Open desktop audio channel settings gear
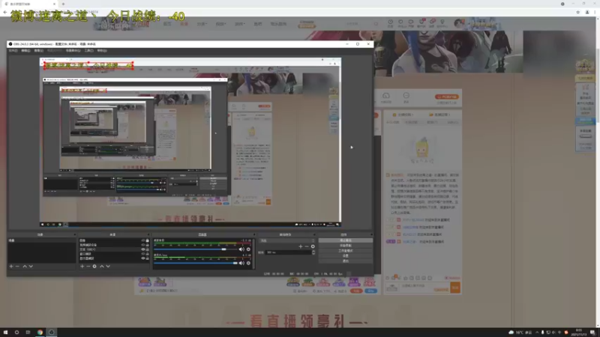This screenshot has height=337, width=600. pyautogui.click(x=248, y=249)
